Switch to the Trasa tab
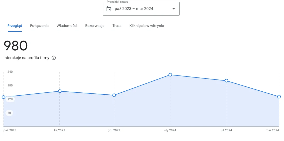 tap(117, 26)
